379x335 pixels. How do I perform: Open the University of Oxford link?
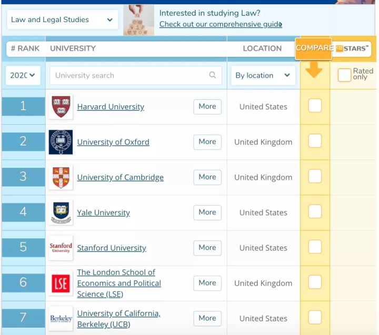[113, 142]
